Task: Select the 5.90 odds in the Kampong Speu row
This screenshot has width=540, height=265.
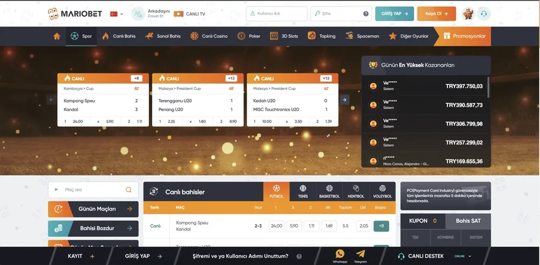Action: tap(294, 226)
